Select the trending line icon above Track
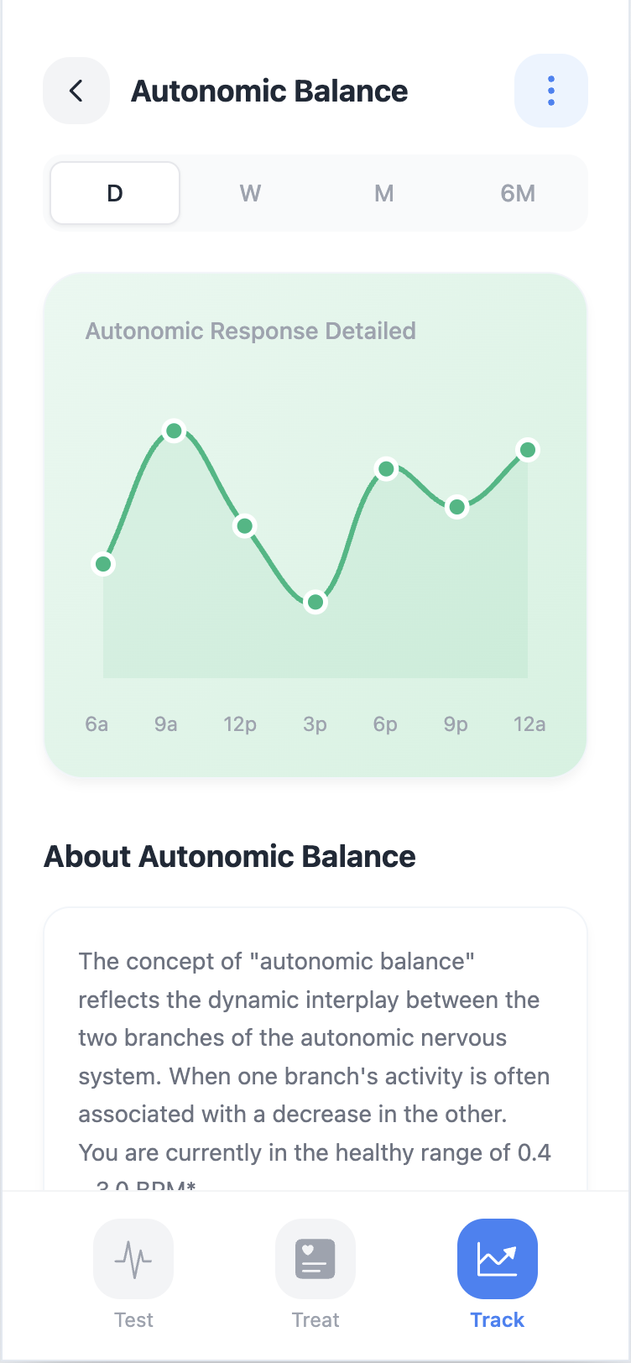Image resolution: width=631 pixels, height=1363 pixels. click(x=497, y=1259)
